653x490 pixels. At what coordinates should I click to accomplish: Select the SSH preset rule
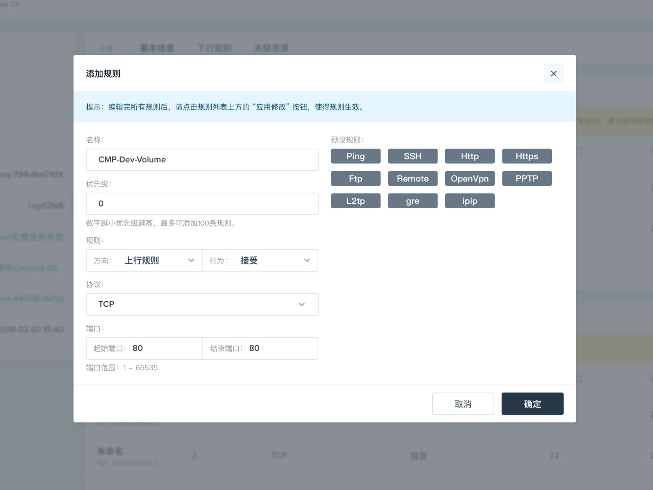click(x=412, y=156)
